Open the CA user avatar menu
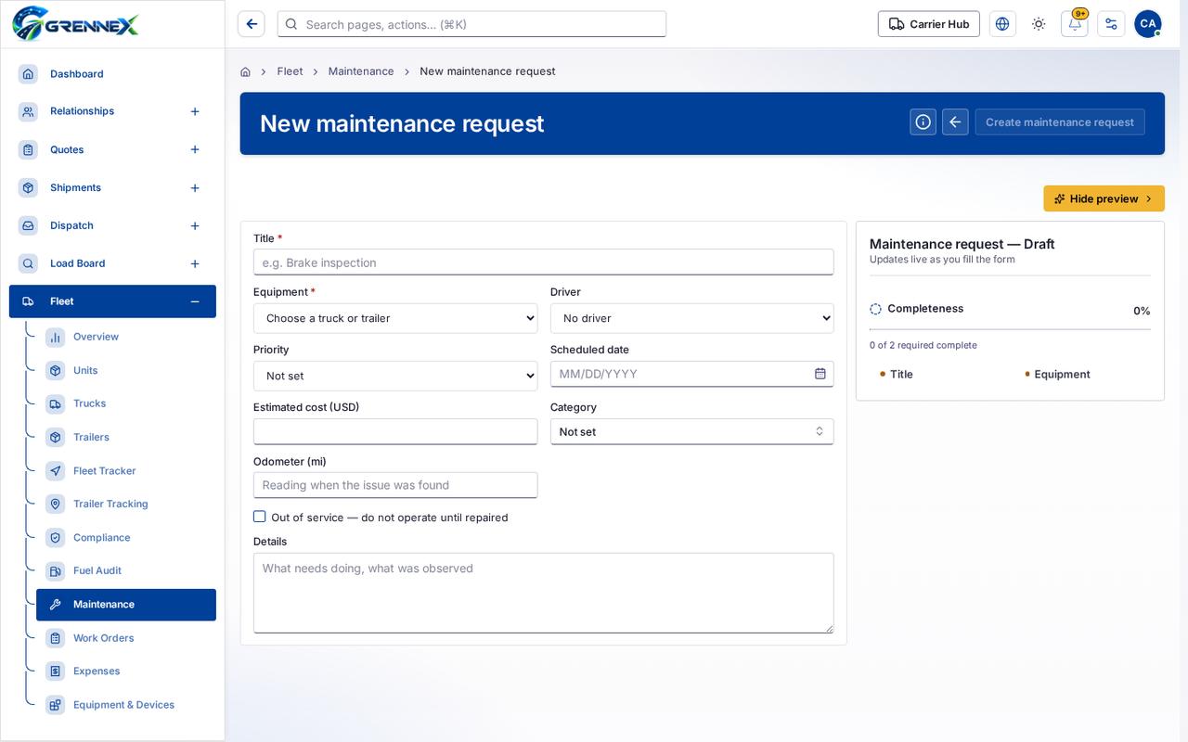The image size is (1188, 742). [1148, 24]
